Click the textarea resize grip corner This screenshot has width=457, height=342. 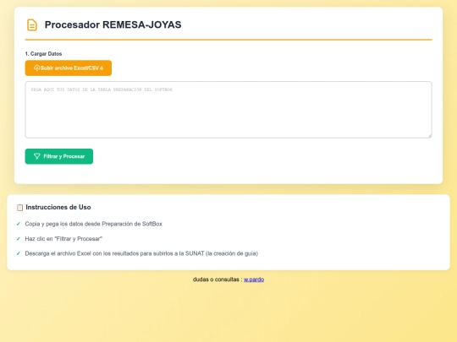[430, 136]
